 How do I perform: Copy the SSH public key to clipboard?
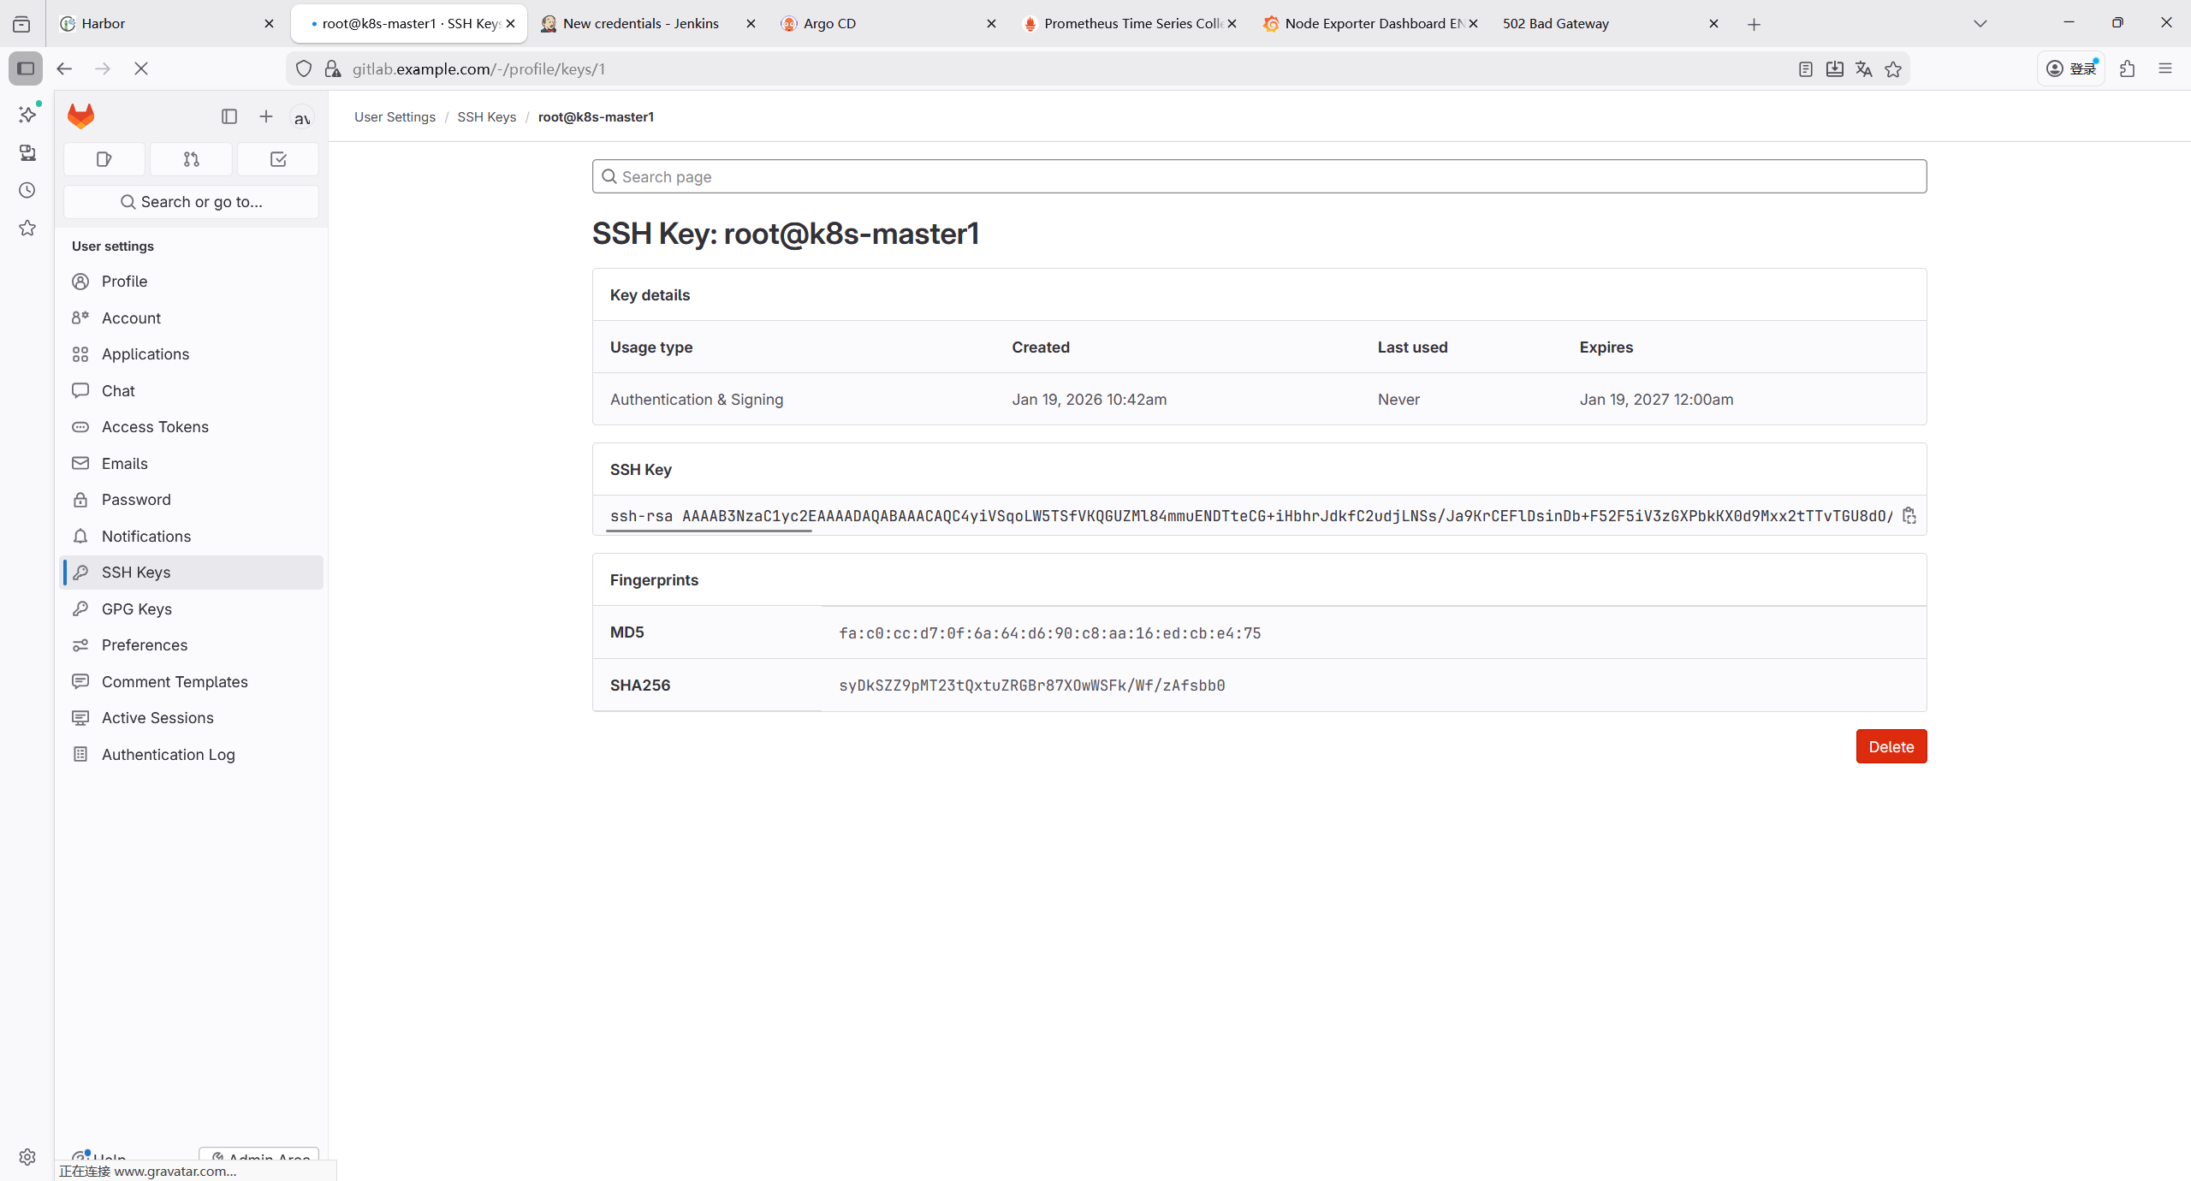click(1909, 515)
